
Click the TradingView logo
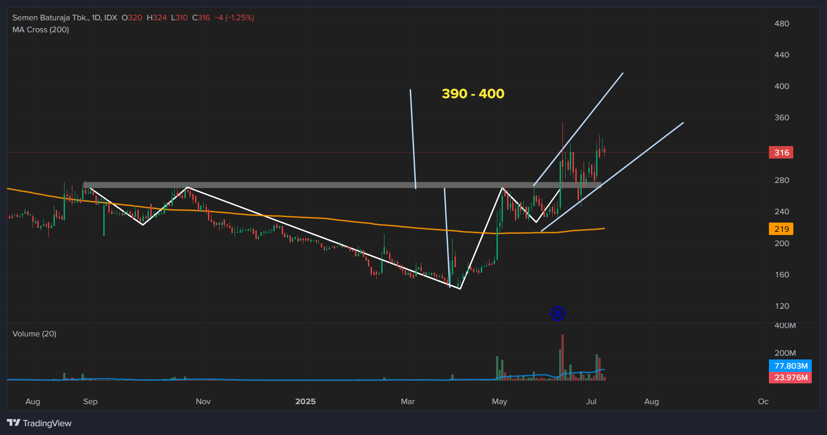click(39, 423)
